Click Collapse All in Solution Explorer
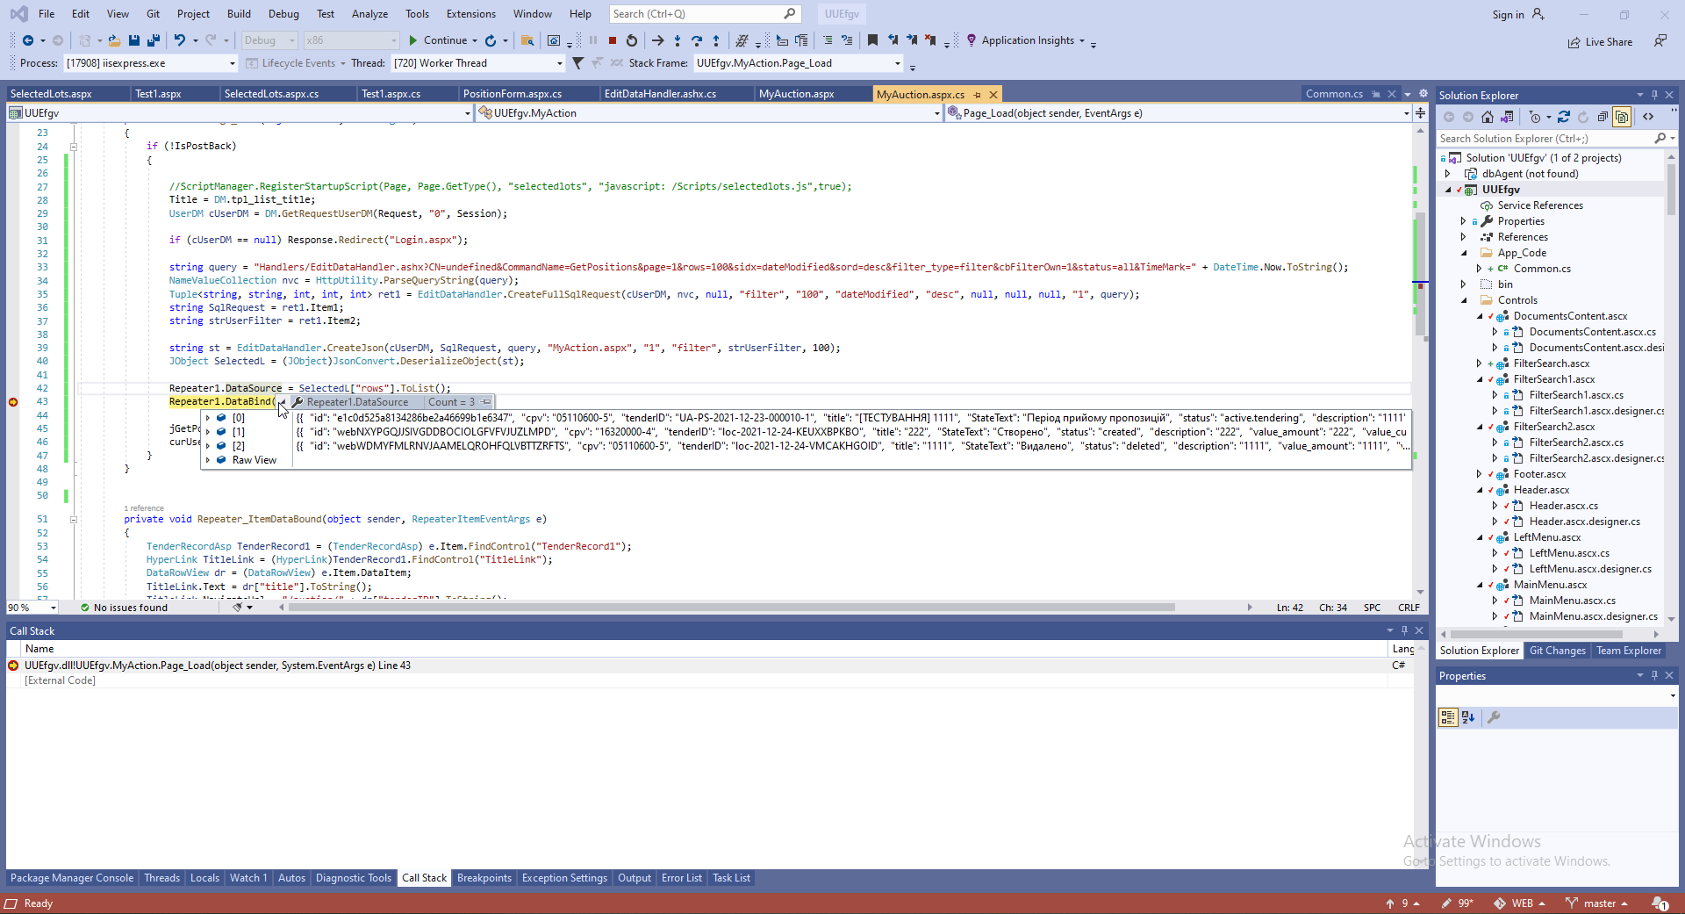1685x914 pixels. (1603, 117)
